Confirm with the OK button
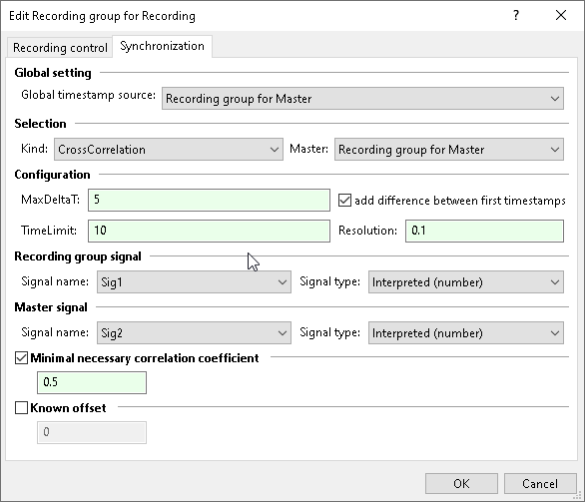The image size is (585, 502). [461, 484]
